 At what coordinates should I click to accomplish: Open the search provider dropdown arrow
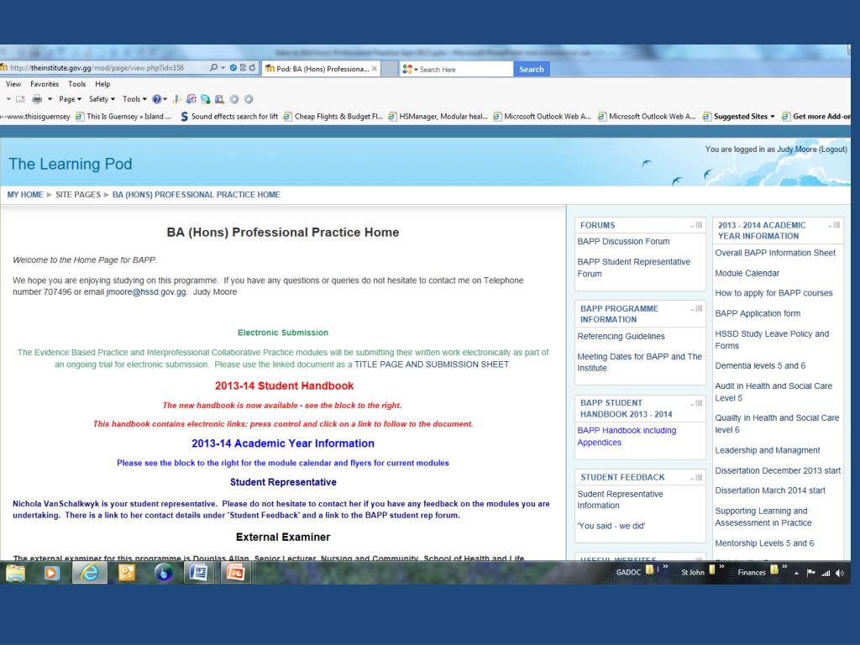pos(416,70)
